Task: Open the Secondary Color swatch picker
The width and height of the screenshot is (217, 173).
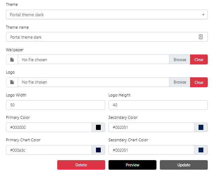Action: point(201,127)
